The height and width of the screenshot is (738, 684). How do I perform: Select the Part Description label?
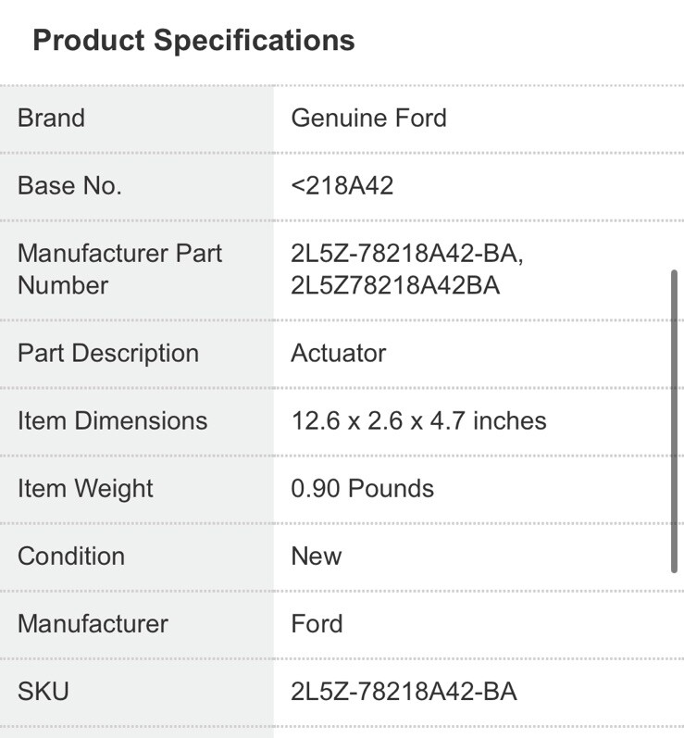(107, 354)
